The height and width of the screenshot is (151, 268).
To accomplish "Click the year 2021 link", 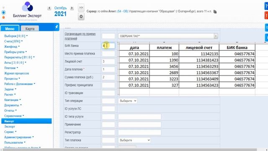I will click(60, 14).
